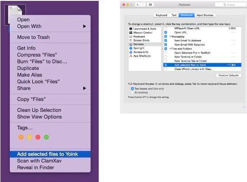Choose Show View Options menu item
The width and height of the screenshot is (247, 182).
pyautogui.click(x=50, y=117)
